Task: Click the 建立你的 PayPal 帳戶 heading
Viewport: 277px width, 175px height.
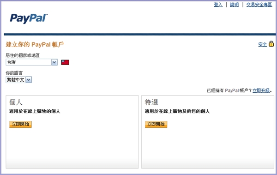Action: tap(35, 44)
